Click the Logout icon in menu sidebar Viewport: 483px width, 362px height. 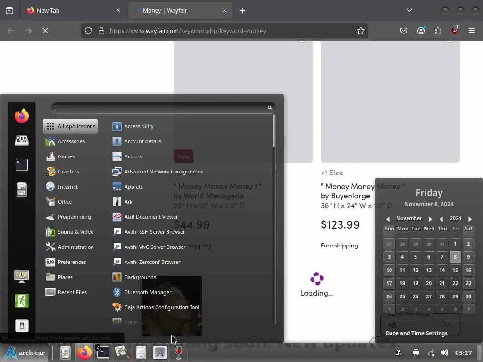pos(22,301)
